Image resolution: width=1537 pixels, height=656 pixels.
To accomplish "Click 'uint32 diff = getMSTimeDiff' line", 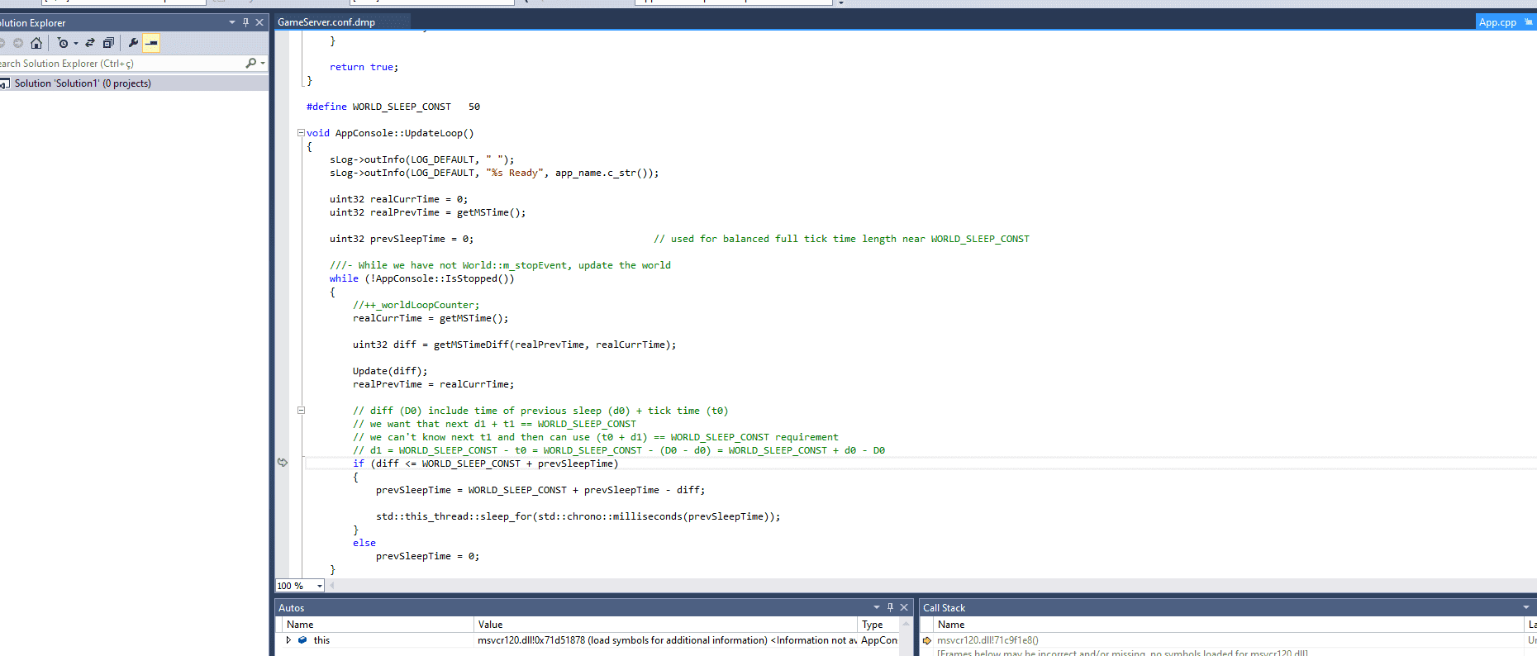I will (514, 345).
